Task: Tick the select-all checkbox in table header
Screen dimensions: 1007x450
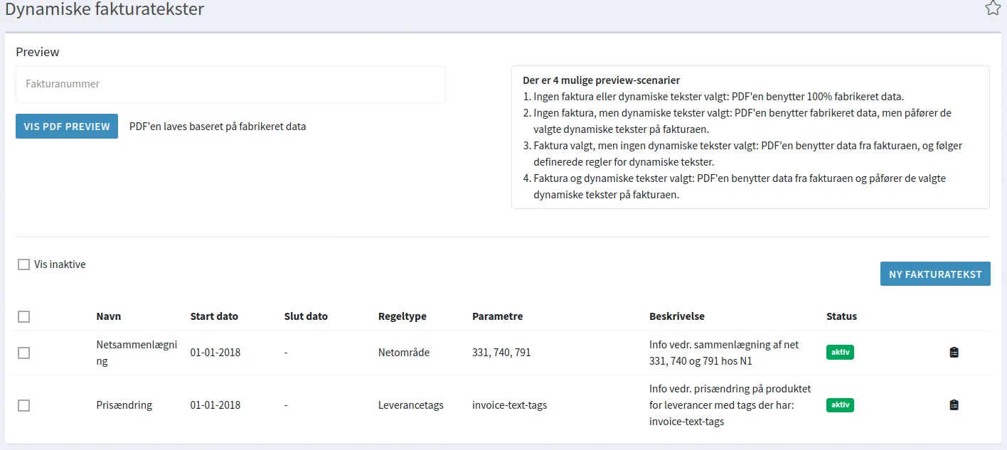Action: click(24, 317)
